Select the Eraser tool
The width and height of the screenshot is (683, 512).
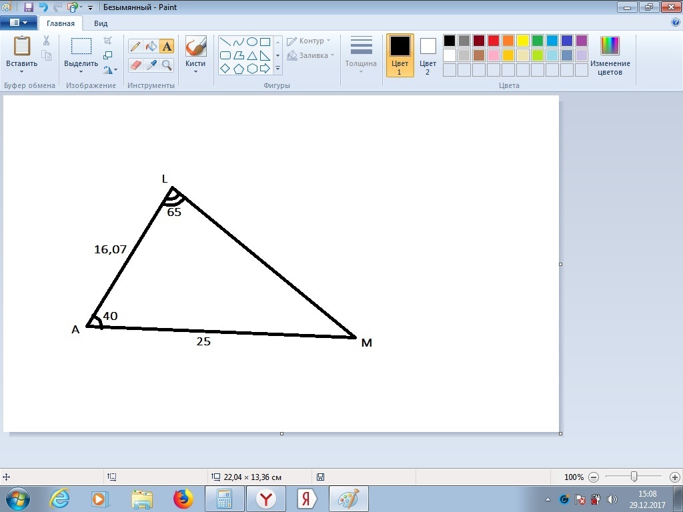(135, 65)
